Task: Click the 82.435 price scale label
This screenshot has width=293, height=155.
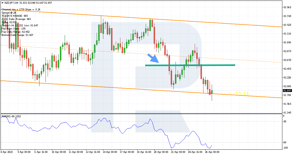Action: (x=287, y=69)
